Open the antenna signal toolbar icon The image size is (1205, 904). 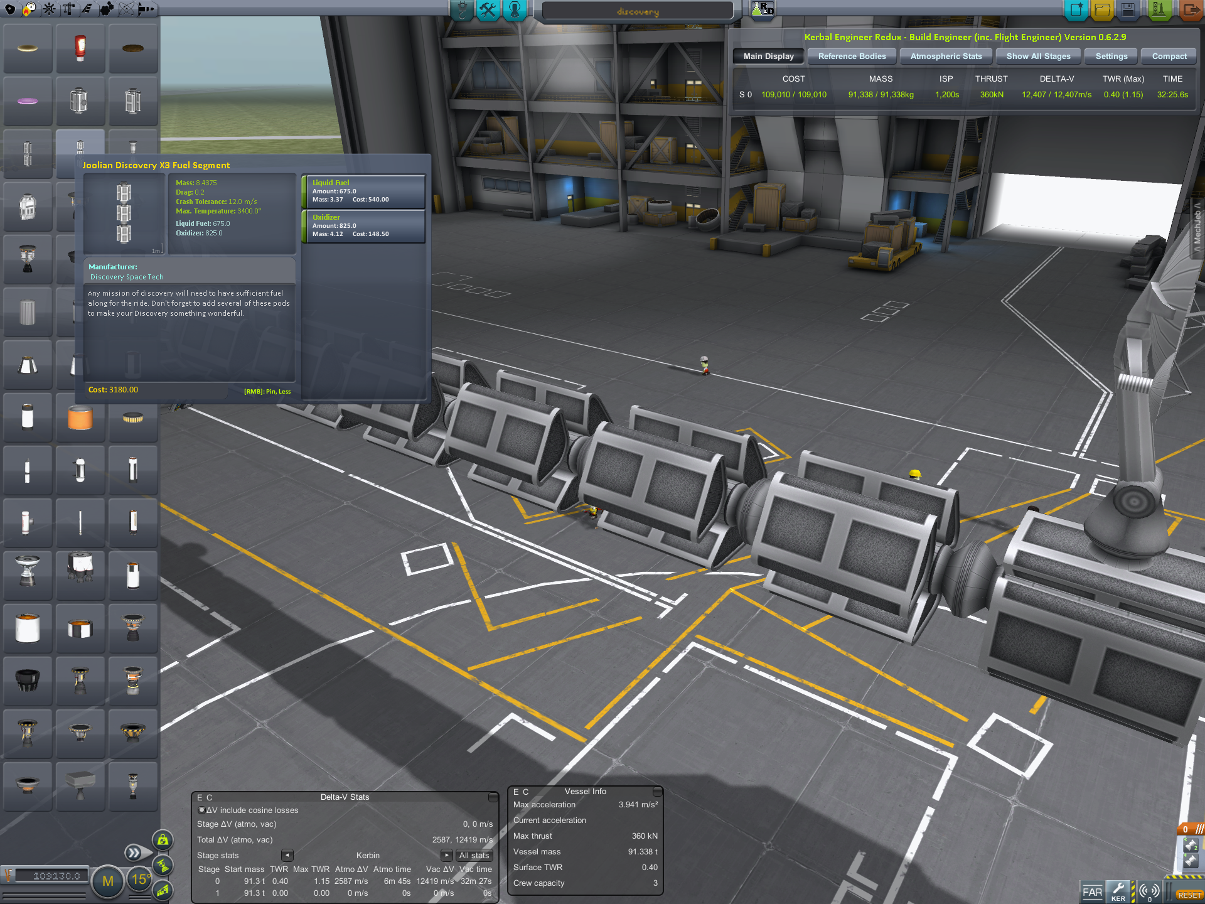coord(1149,892)
